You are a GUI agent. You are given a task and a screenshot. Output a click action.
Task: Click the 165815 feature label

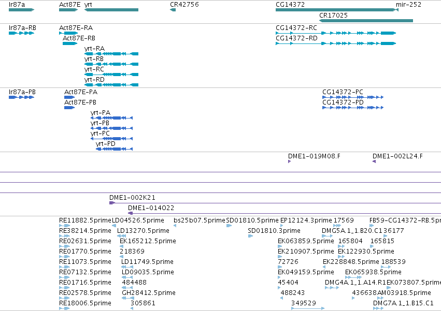coord(382,241)
